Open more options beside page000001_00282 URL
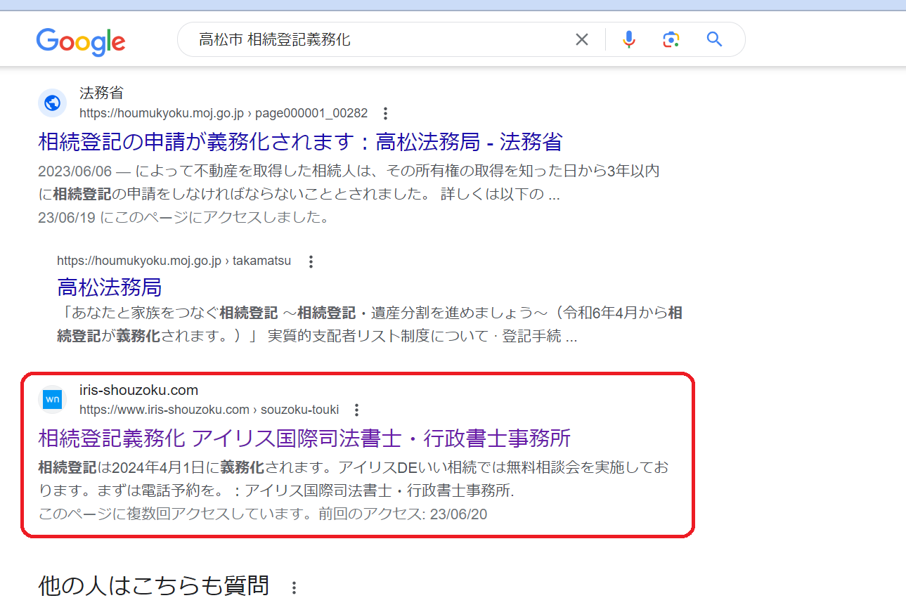The width and height of the screenshot is (906, 598). pos(384,113)
